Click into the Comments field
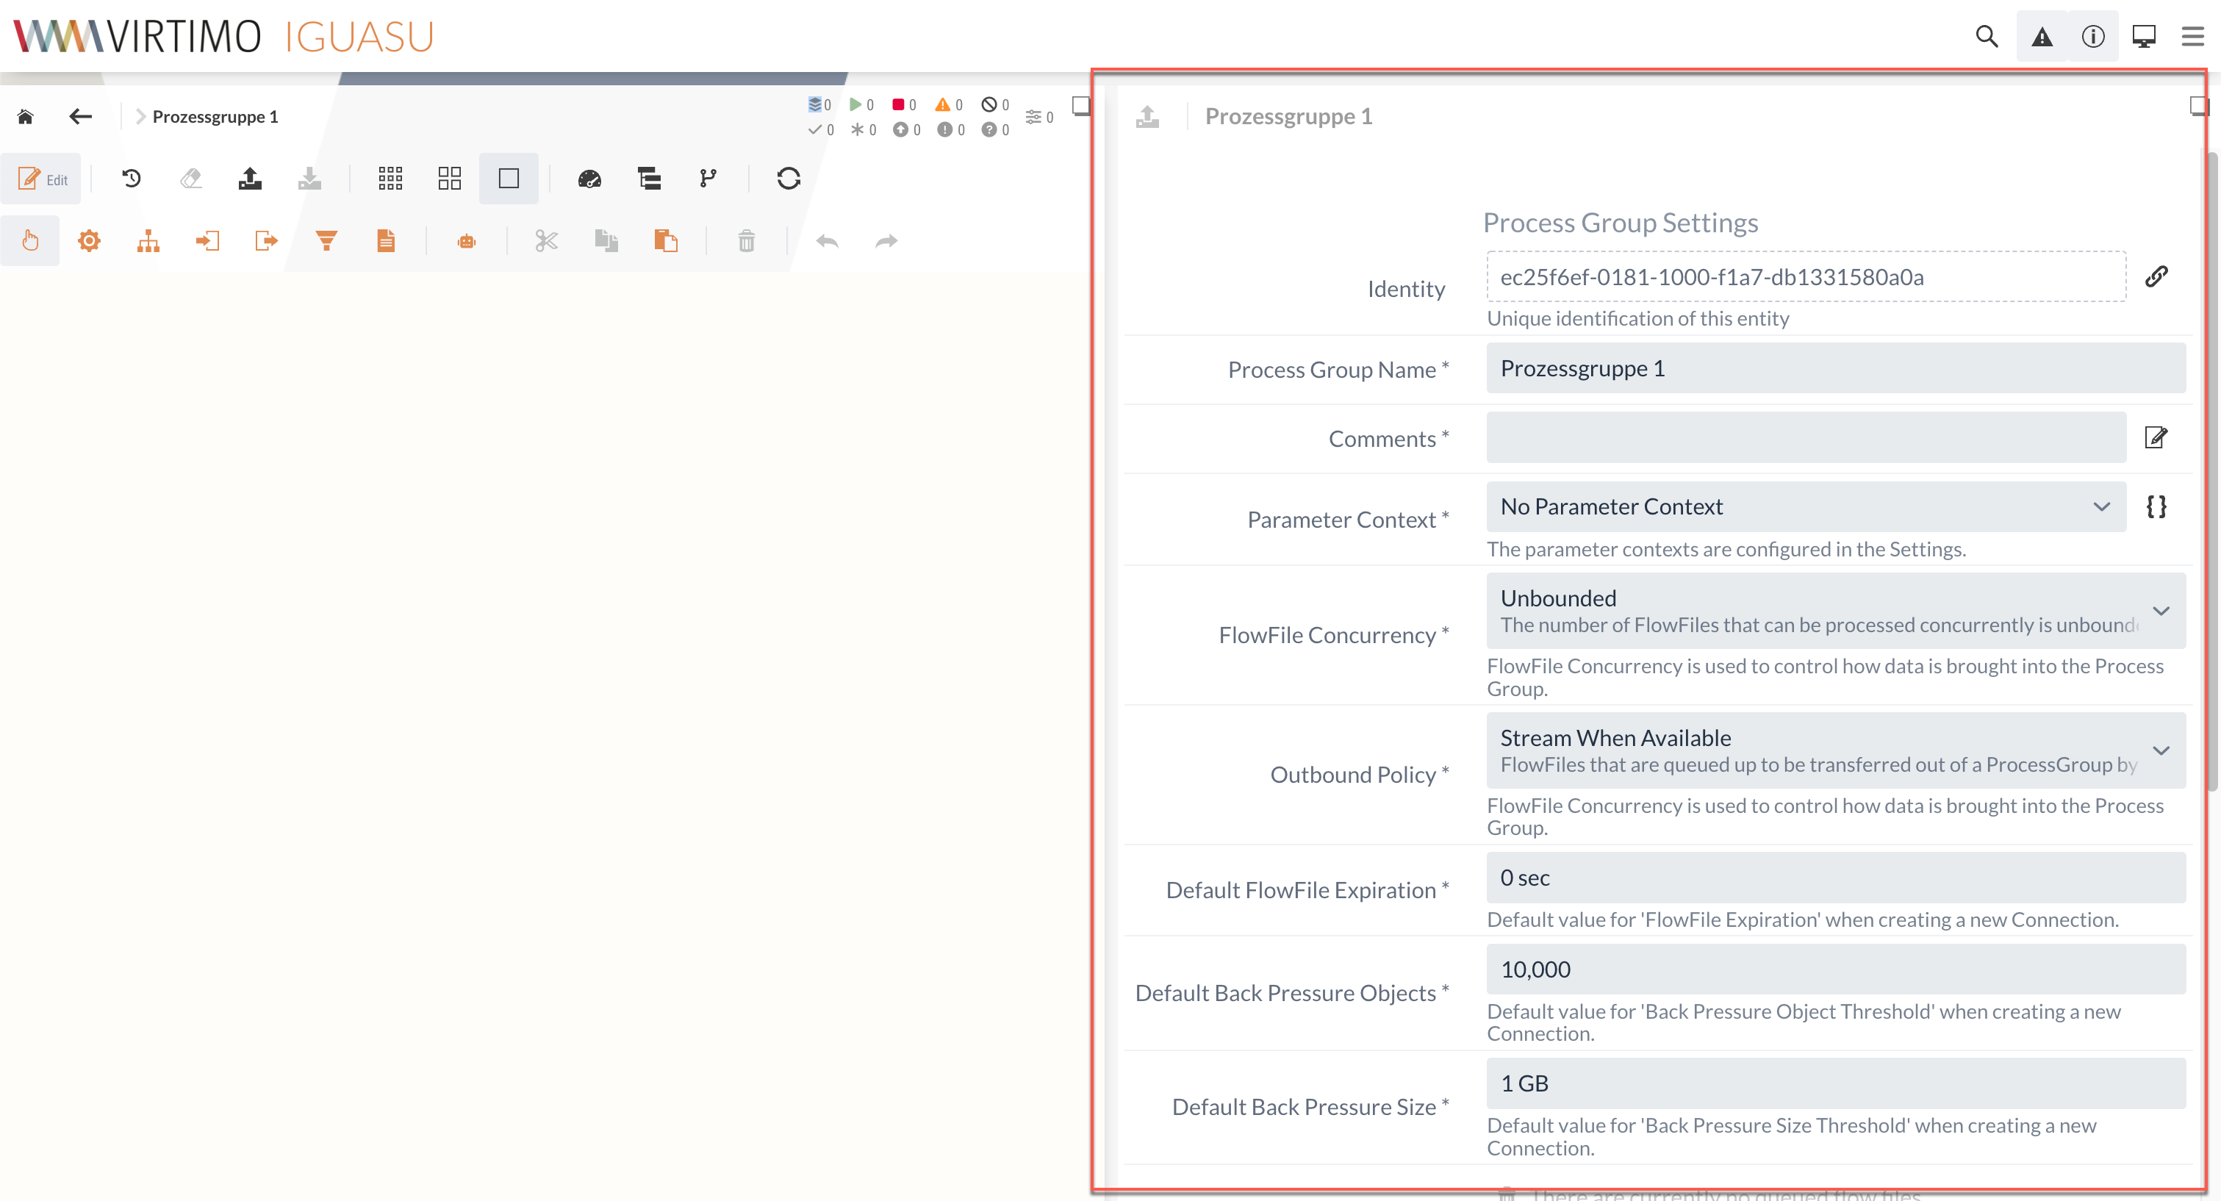 click(x=1806, y=437)
